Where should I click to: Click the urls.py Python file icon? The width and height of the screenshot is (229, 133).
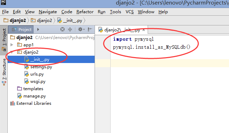[27, 74]
